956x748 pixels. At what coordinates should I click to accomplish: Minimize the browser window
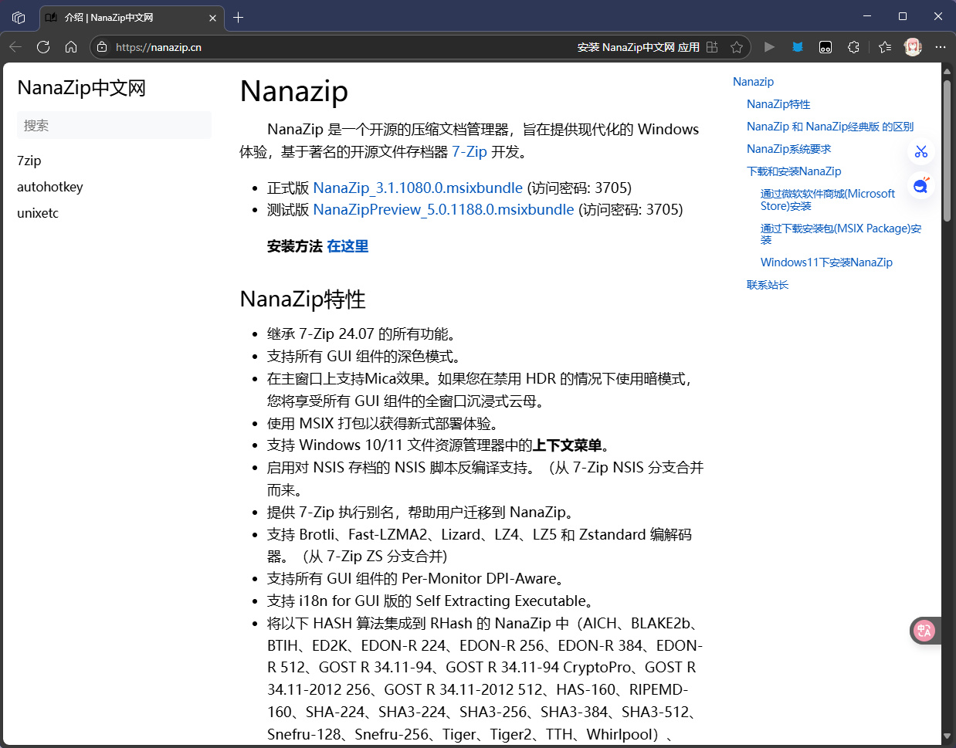coord(867,16)
